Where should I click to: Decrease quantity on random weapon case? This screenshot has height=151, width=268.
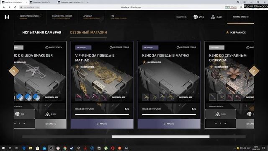tap(216, 123)
